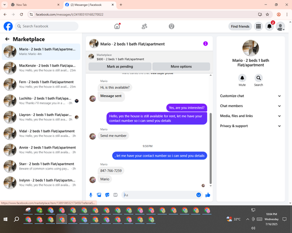292x233 pixels.
Task: Open Vidal conversation
Action: pos(41,133)
